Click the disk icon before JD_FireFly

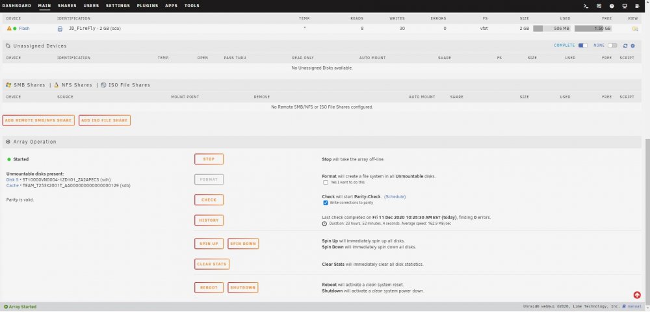(x=60, y=29)
